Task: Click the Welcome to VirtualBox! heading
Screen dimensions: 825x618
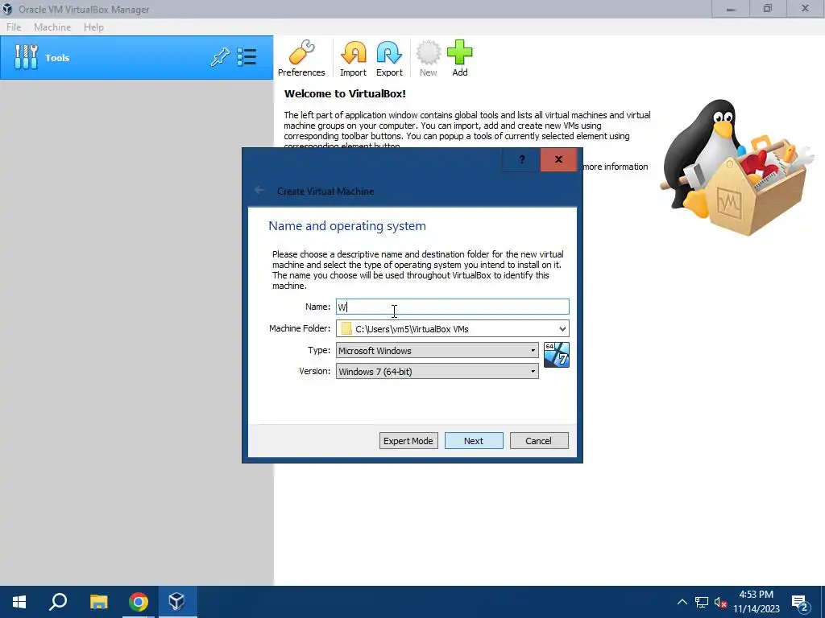Action: pos(345,94)
